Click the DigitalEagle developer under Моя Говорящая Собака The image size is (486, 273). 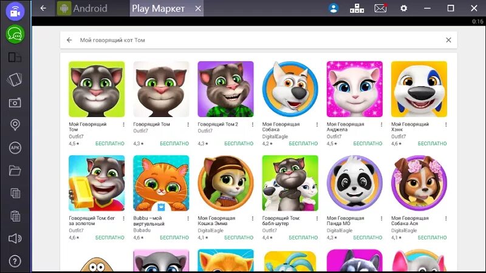coord(275,136)
